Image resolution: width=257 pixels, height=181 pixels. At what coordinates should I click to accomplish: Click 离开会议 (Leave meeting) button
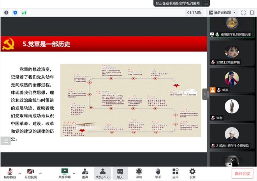[241, 174]
